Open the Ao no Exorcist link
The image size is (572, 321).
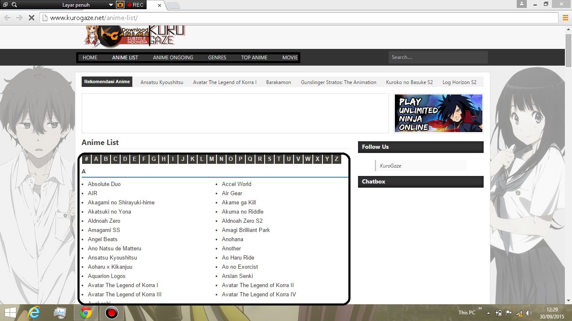coord(240,267)
